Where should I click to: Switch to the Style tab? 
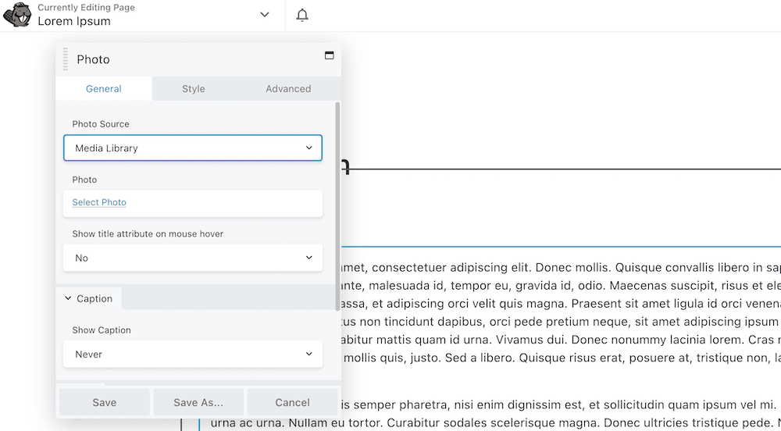pyautogui.click(x=193, y=88)
